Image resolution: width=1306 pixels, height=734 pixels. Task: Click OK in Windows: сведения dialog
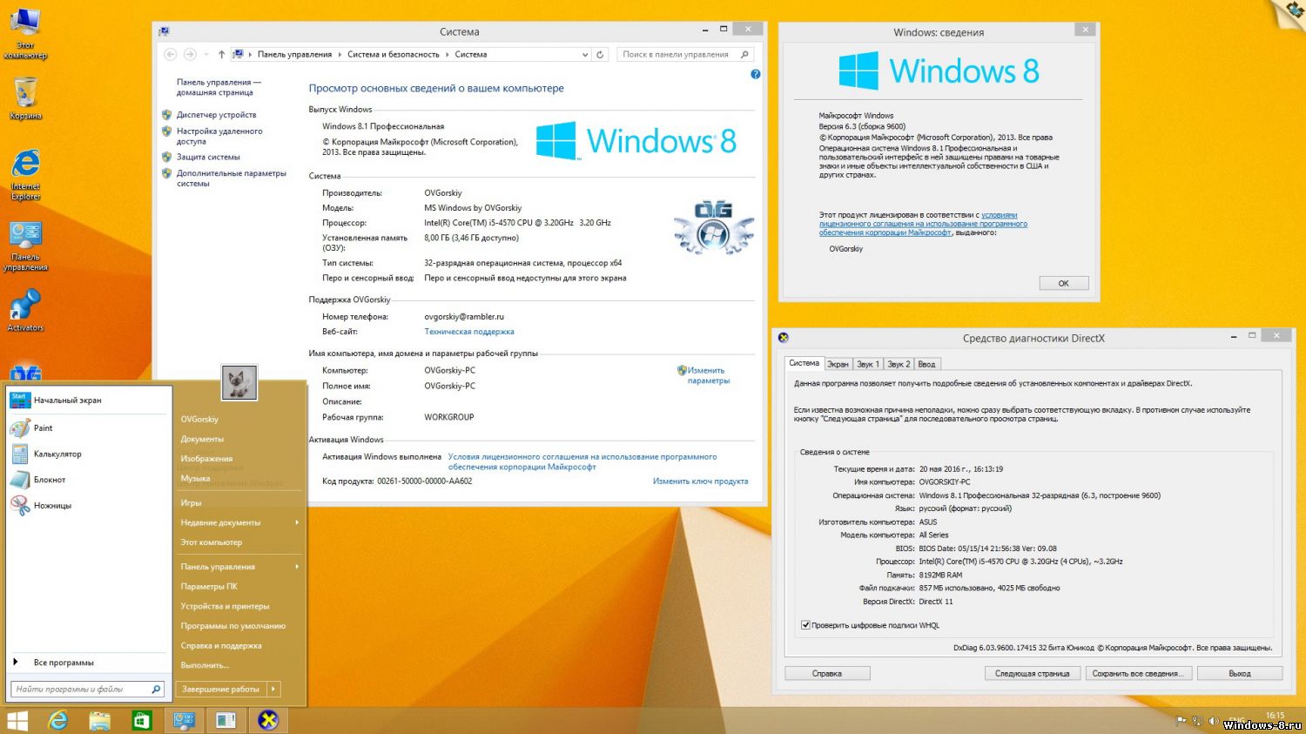click(x=1063, y=283)
